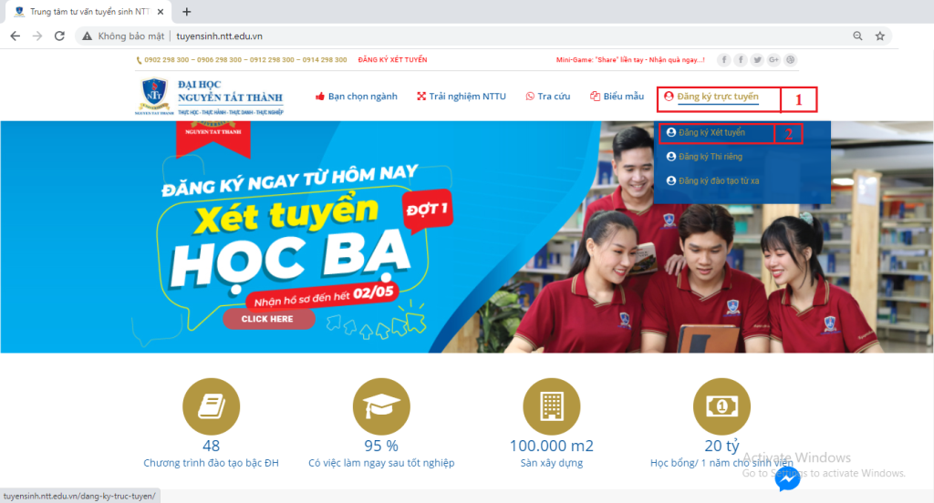Go to 'Trải nghiệm NTTU' menu item
This screenshot has height=503, width=934.
pyautogui.click(x=464, y=97)
